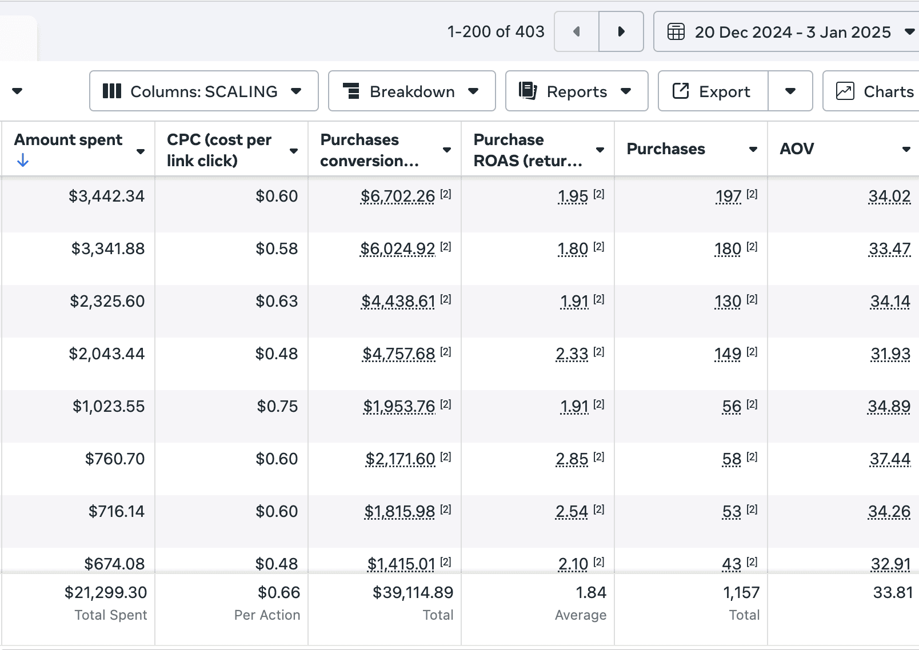The width and height of the screenshot is (919, 650).
Task: Open the Amount spent column menu arrow
Action: point(141,151)
